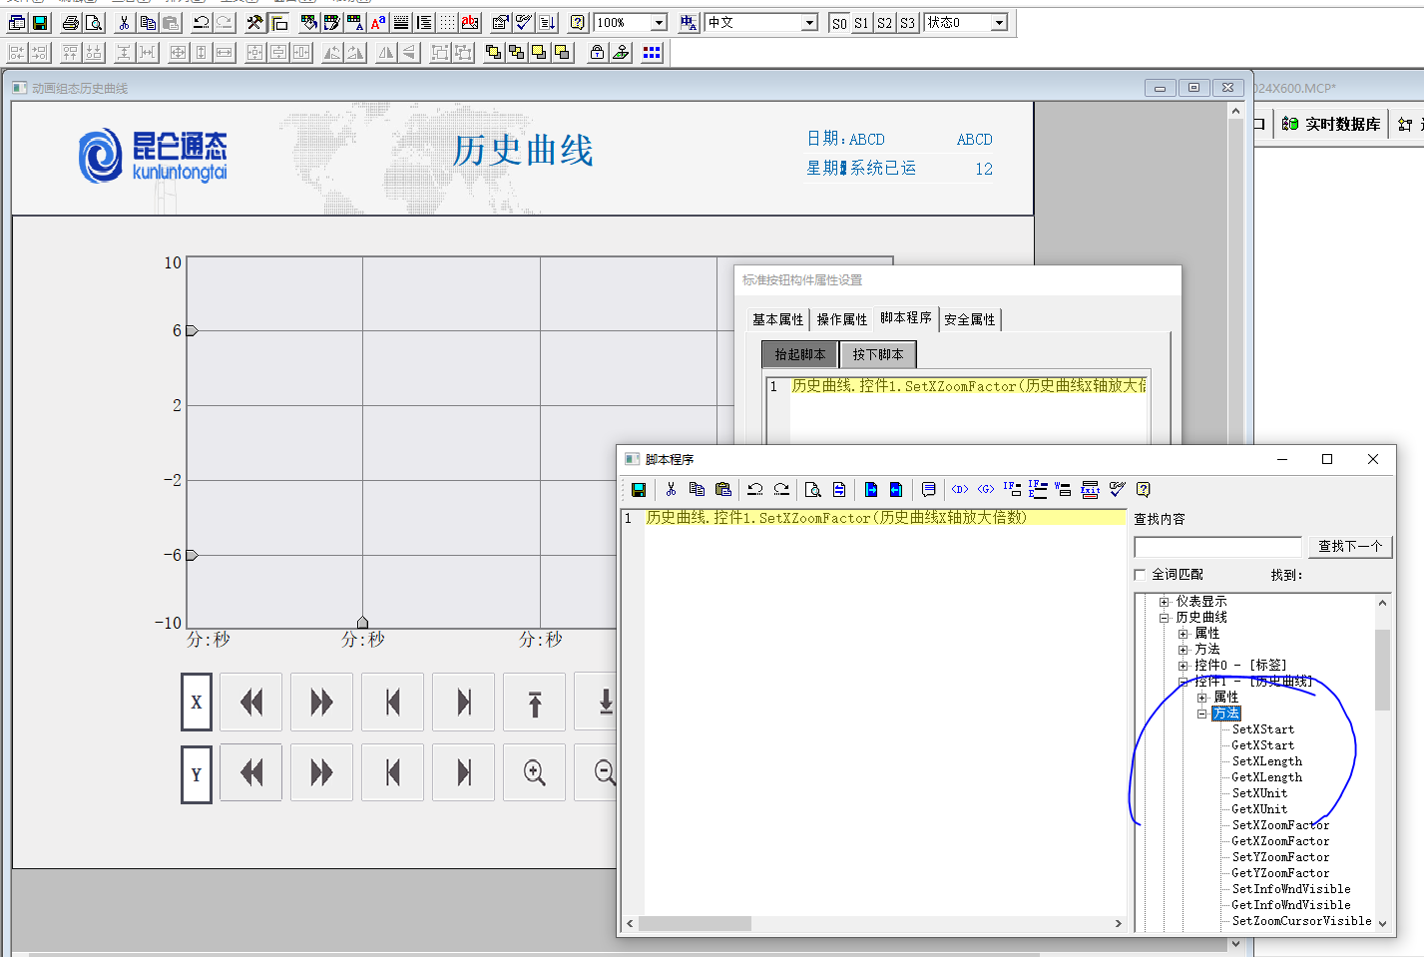
Task: Click the print icon in the main toolbar
Action: [x=70, y=23]
